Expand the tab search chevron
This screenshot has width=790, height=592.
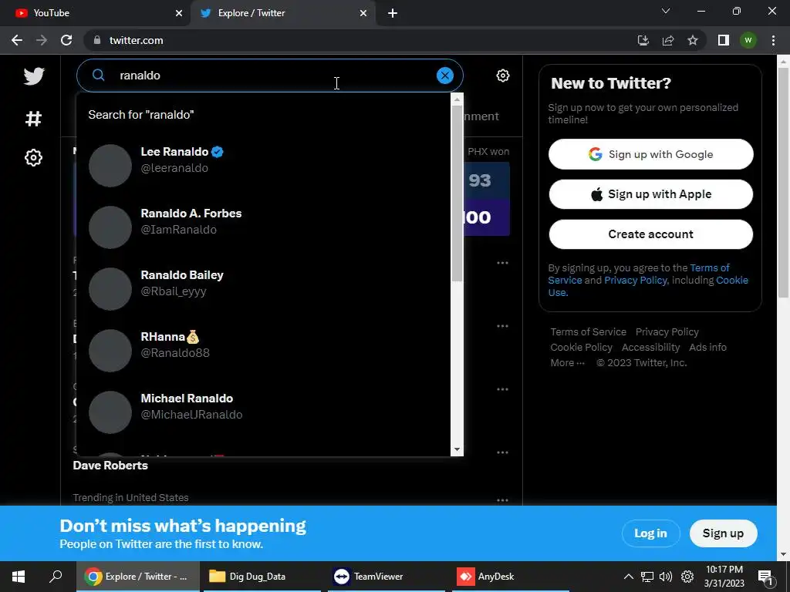666,11
